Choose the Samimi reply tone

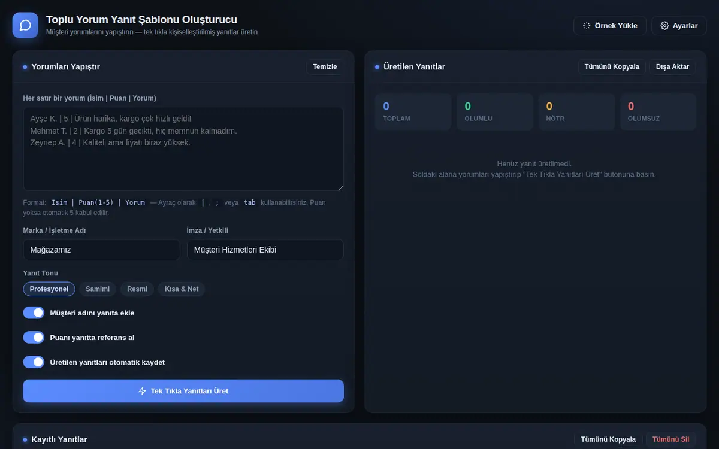(98, 289)
